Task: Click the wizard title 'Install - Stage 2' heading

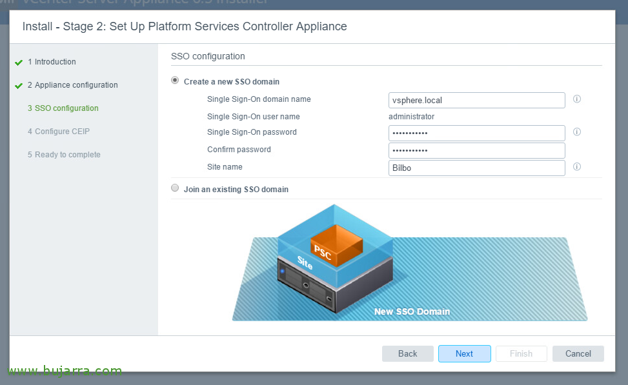Action: coord(185,26)
